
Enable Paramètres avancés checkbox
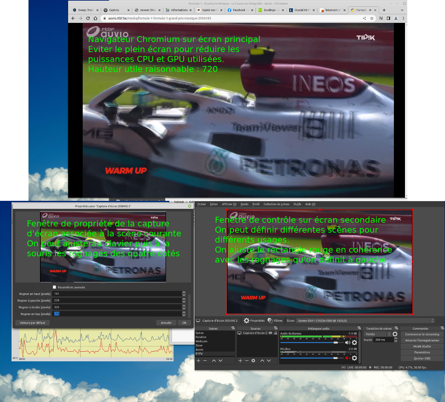coord(55,287)
